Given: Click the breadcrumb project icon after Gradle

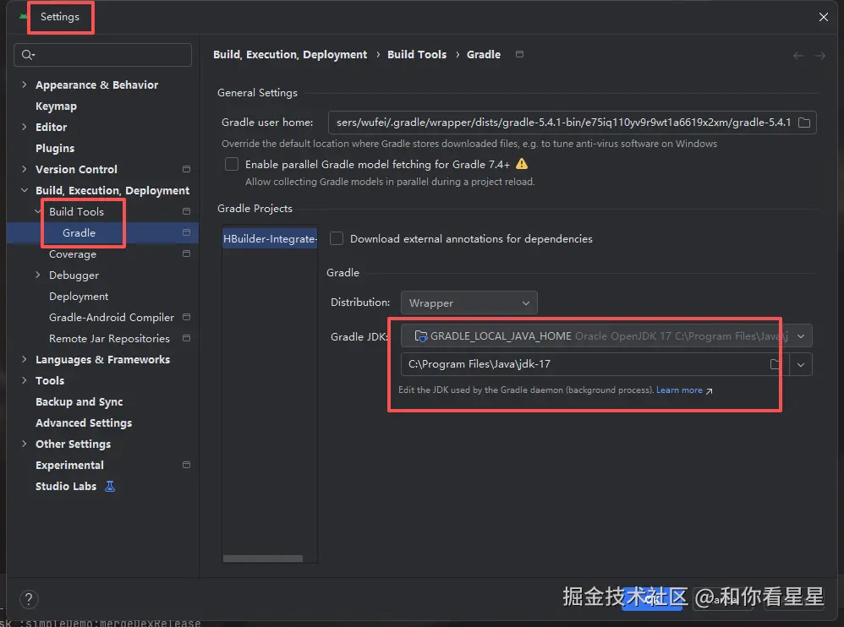Looking at the screenshot, I should click(x=519, y=54).
